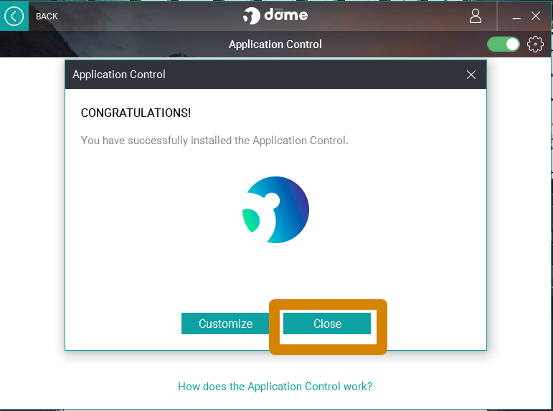Screen dimensions: 553x411
Task: Open the user account profile icon
Action: click(x=476, y=16)
